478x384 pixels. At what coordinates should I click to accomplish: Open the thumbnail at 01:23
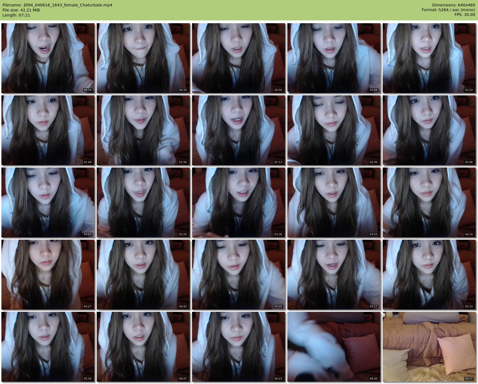point(429,58)
